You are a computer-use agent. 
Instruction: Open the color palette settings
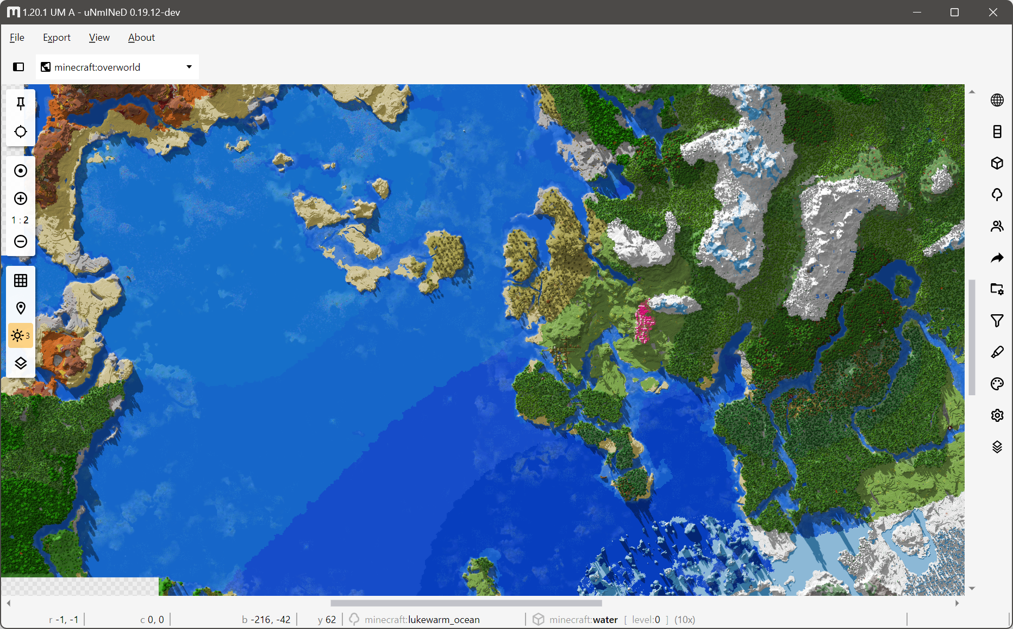pyautogui.click(x=998, y=384)
